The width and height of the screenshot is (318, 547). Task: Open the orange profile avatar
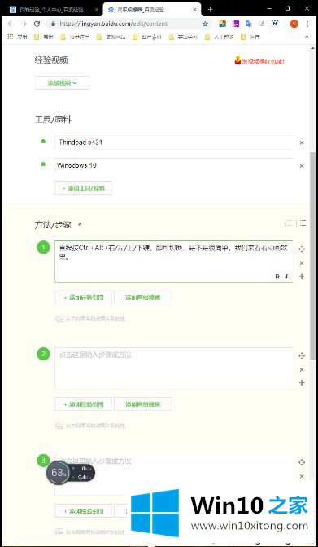[x=294, y=24]
